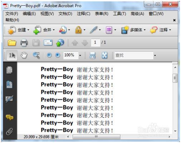Click the vertical scrollbar up arrow

tap(175, 67)
